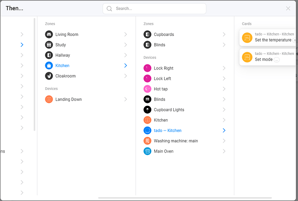Click the Lock Left device icon
This screenshot has height=201, width=298.
147,79
